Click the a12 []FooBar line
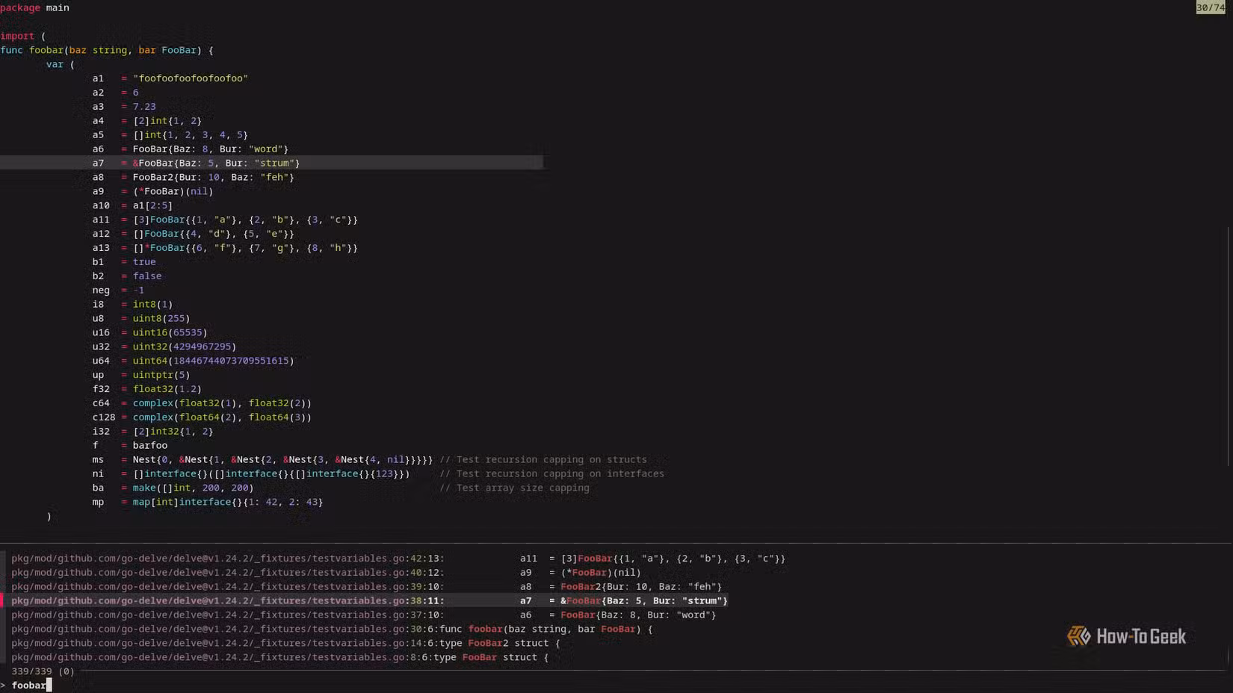 193,234
